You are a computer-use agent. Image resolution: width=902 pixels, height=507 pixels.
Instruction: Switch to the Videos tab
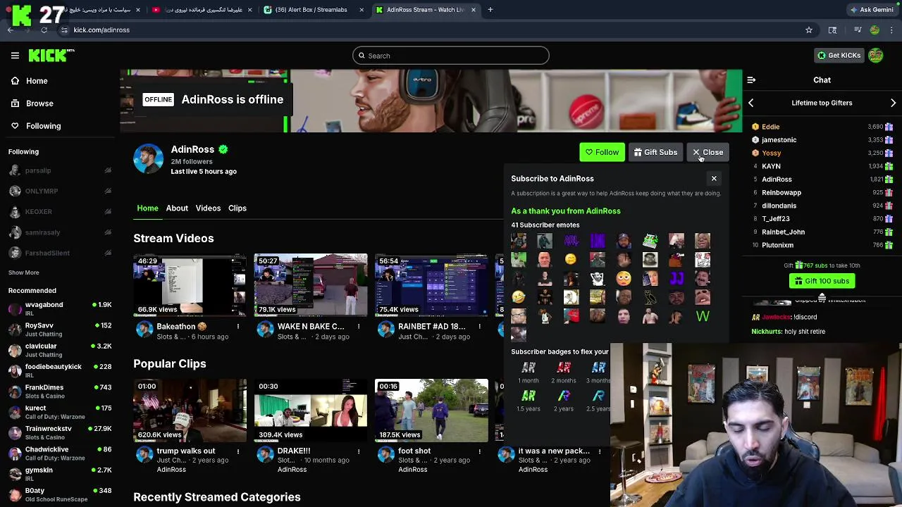tap(208, 208)
